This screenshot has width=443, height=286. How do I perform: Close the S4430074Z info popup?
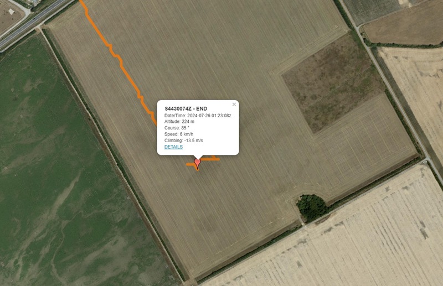(234, 105)
